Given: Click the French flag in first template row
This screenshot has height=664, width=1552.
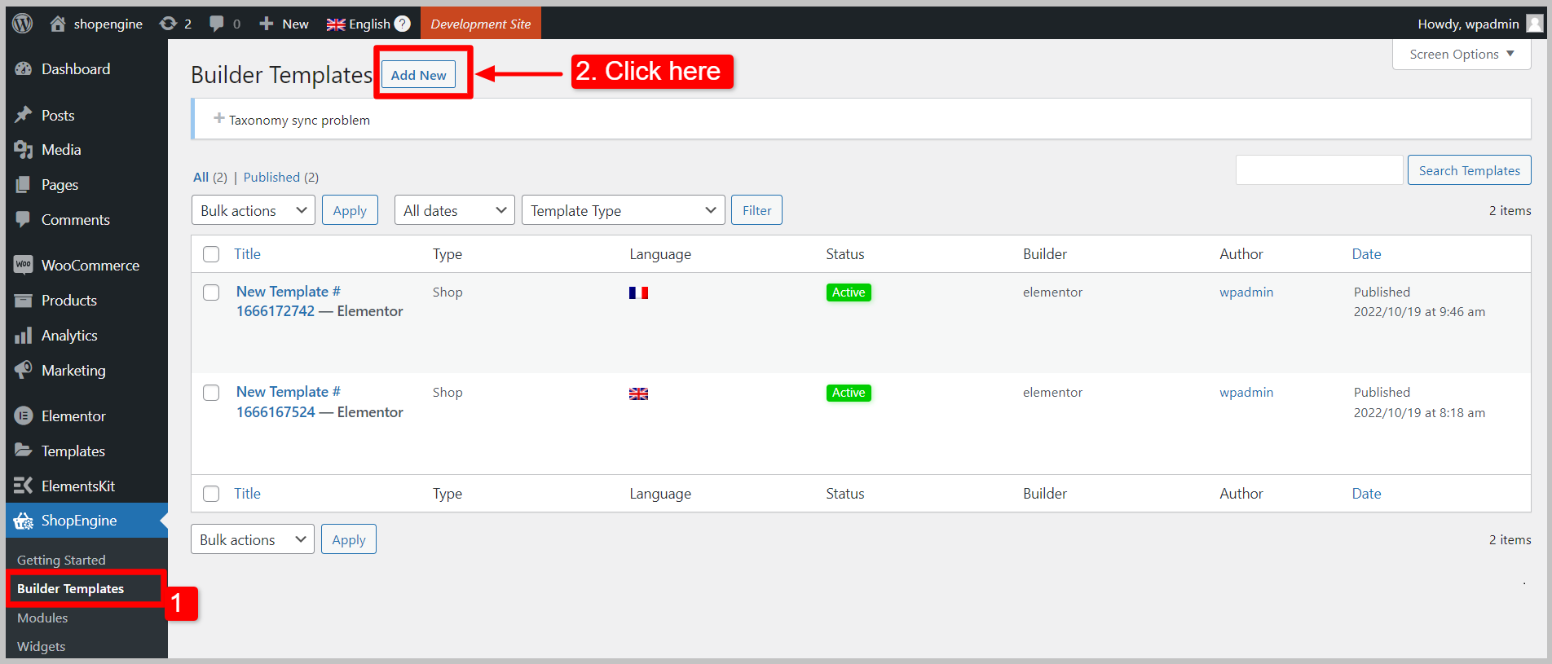Looking at the screenshot, I should point(638,292).
